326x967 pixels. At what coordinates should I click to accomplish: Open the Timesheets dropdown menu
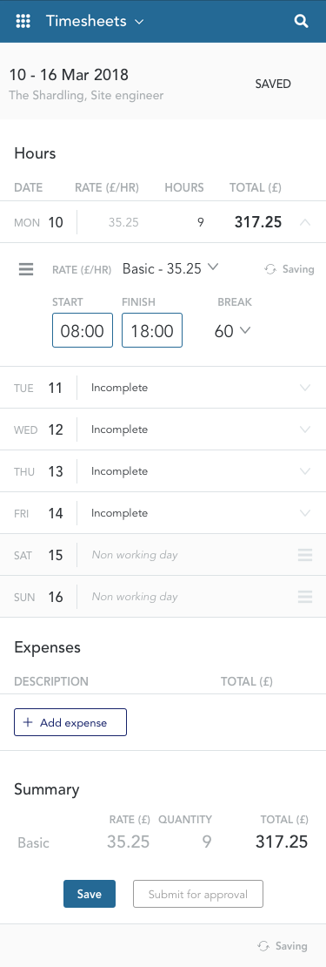95,22
